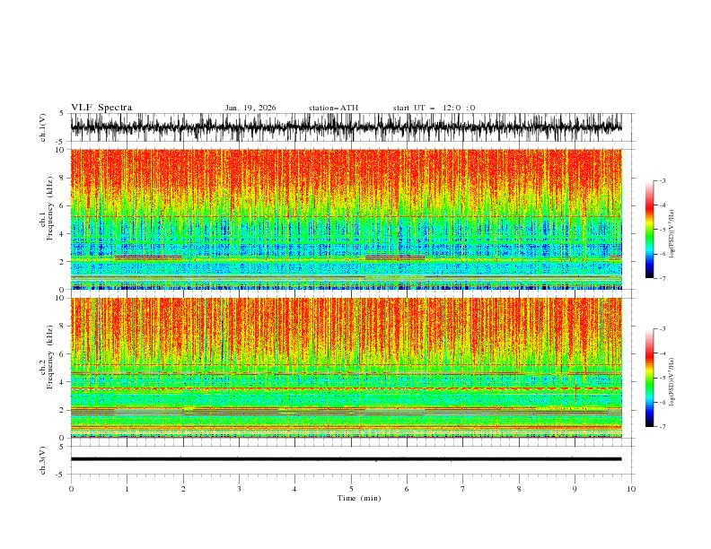Click the flat ch.3 voltage trace

tap(346, 459)
